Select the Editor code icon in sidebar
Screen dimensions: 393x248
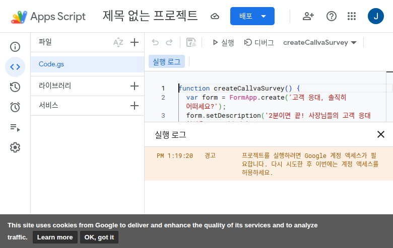pyautogui.click(x=15, y=67)
